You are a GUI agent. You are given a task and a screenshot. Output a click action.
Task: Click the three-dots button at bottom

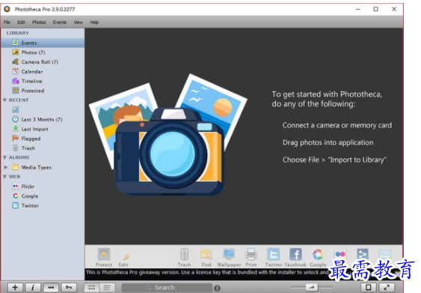coord(51,288)
